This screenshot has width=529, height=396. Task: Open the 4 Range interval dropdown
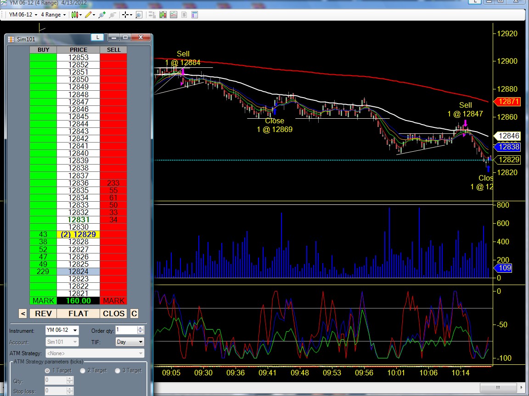[x=53, y=15]
